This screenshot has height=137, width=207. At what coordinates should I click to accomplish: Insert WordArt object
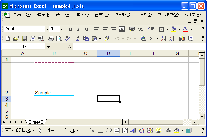pos(133,131)
